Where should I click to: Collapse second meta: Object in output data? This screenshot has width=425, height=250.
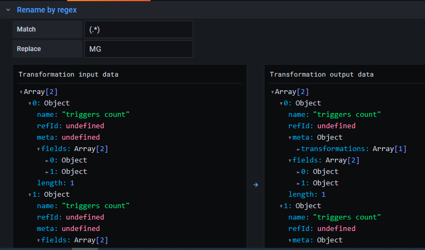click(290, 241)
